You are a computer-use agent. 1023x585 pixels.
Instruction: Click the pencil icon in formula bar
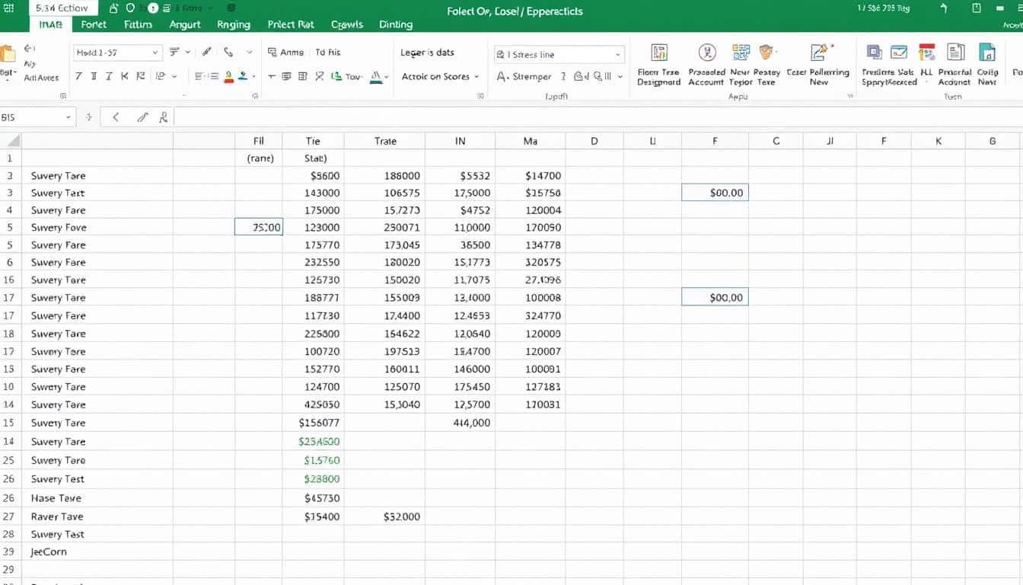[x=142, y=117]
